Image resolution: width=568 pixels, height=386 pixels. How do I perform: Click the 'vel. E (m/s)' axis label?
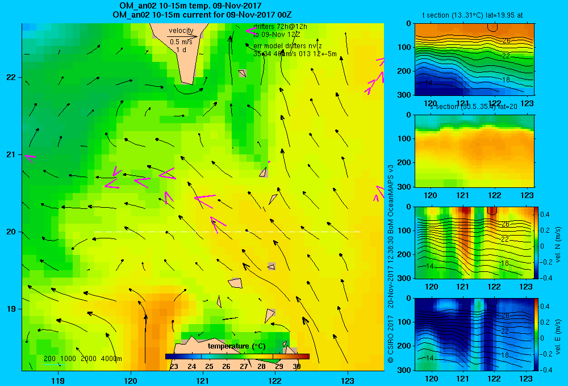[558, 337]
